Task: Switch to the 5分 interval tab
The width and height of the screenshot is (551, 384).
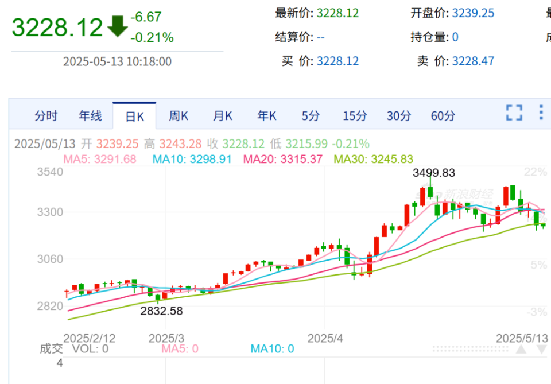Action: coord(310,115)
